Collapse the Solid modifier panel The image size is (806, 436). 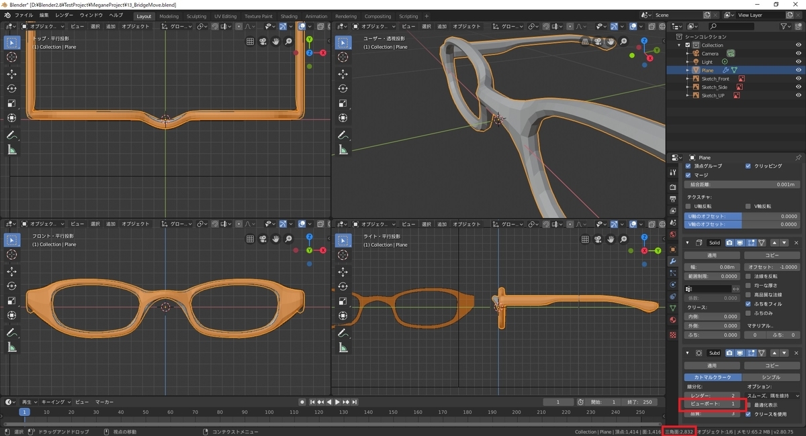tap(687, 242)
